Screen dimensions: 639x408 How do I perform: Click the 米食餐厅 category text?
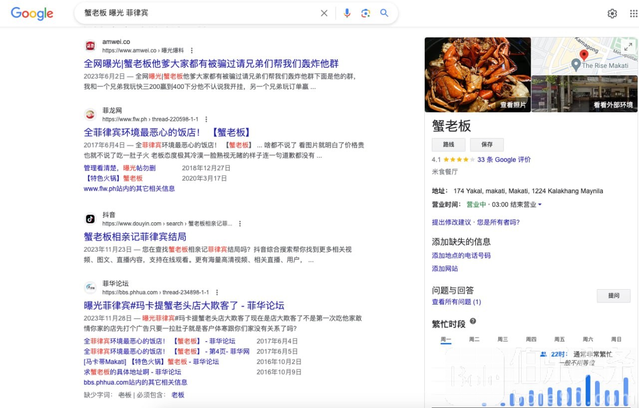click(x=445, y=172)
